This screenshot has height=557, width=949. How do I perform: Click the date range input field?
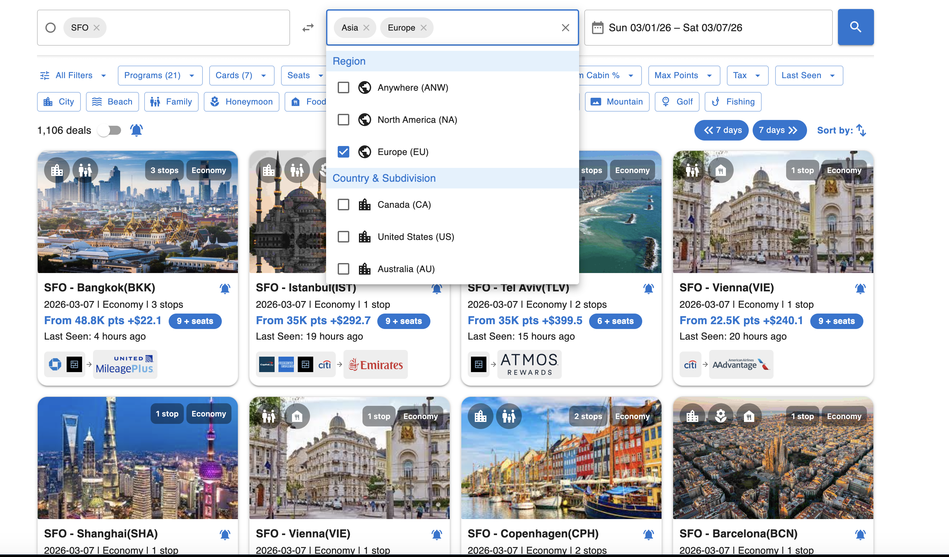[x=708, y=28]
